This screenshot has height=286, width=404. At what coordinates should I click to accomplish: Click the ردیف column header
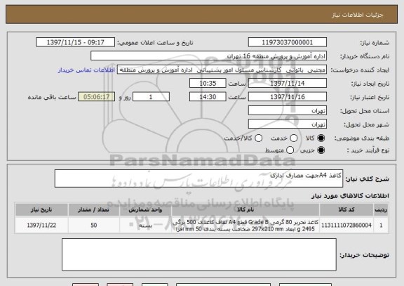pyautogui.click(x=381, y=209)
